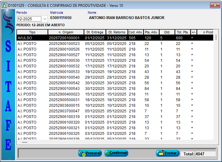The image size is (222, 162).
Task: Click the Tot. Pts. column header
Action: (x=182, y=32)
